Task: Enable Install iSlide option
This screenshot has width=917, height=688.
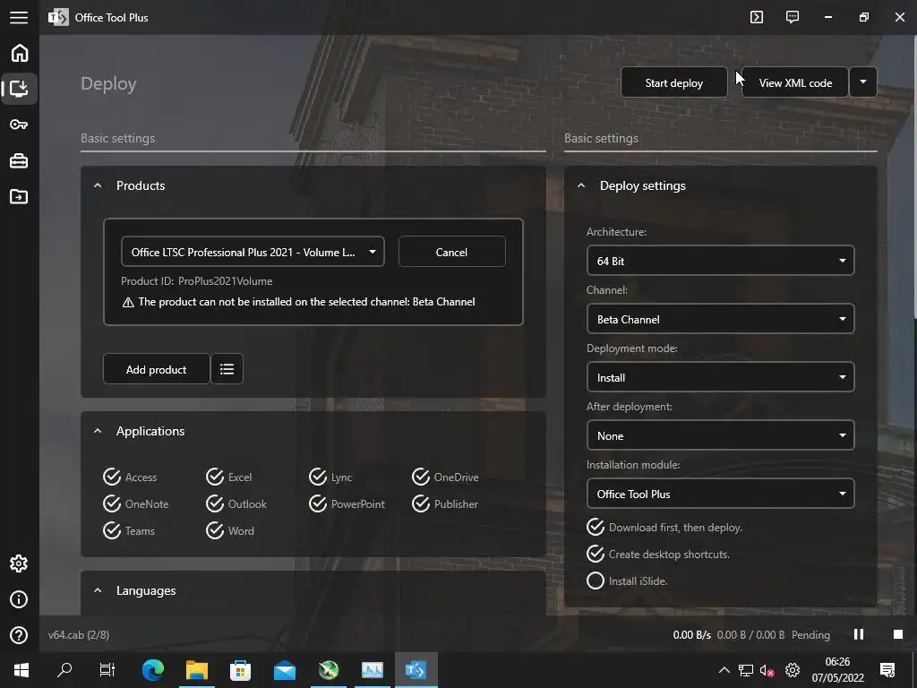Action: [627, 581]
